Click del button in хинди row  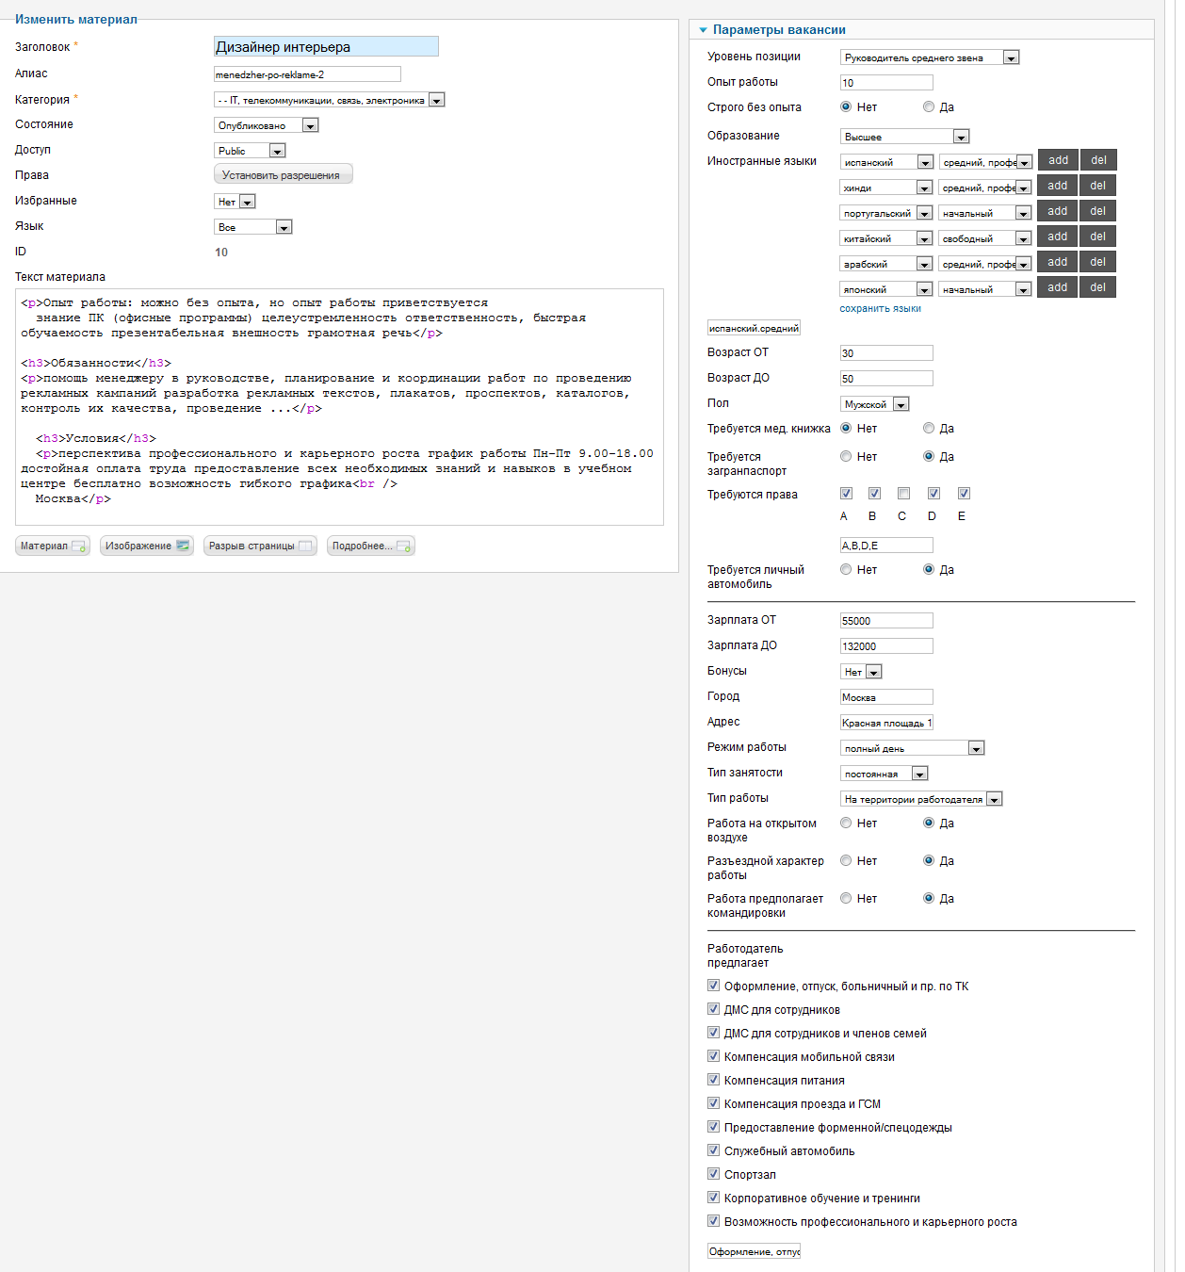[x=1098, y=186]
